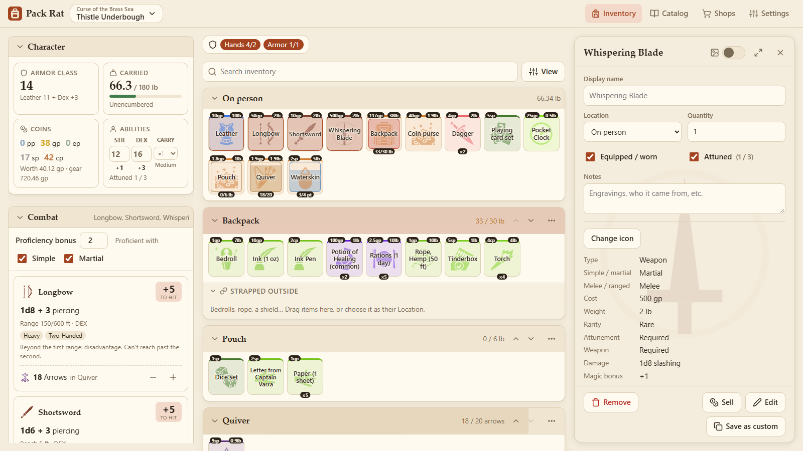Click the Search inventory field
The width and height of the screenshot is (803, 451).
(x=360, y=72)
